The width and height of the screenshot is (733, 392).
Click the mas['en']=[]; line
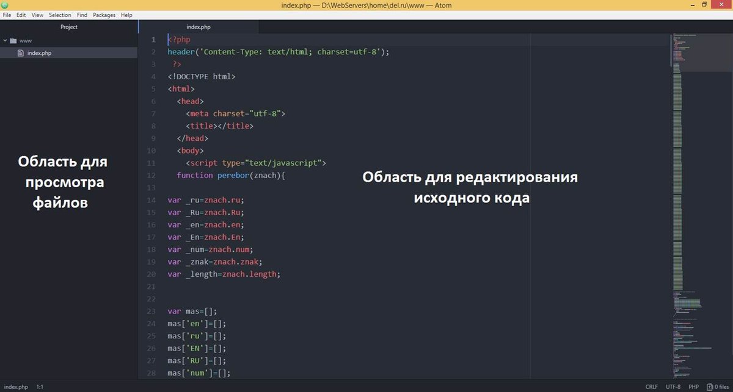(197, 324)
